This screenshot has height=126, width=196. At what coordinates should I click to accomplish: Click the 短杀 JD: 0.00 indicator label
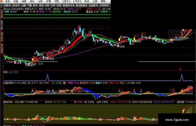click(10, 72)
